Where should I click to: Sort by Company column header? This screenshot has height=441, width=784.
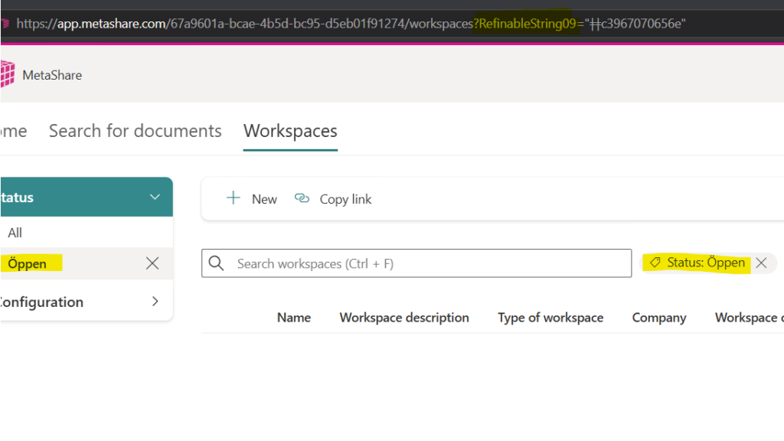pos(659,318)
